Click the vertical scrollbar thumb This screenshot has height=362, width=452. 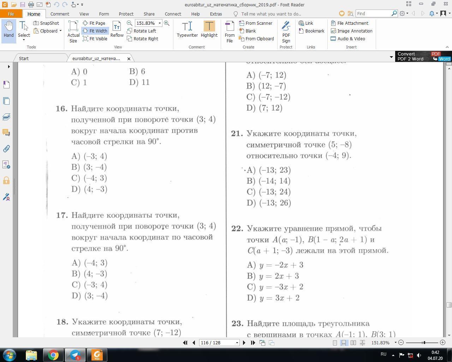(x=449, y=305)
